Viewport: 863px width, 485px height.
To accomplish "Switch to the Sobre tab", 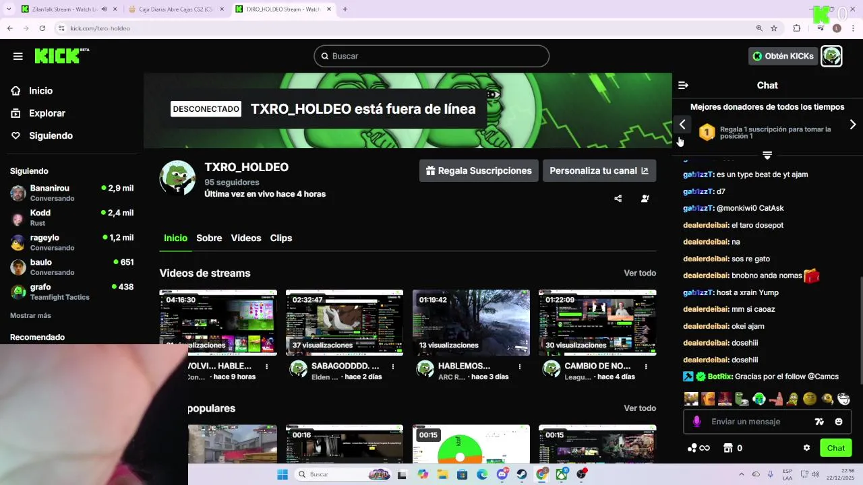I will (209, 238).
